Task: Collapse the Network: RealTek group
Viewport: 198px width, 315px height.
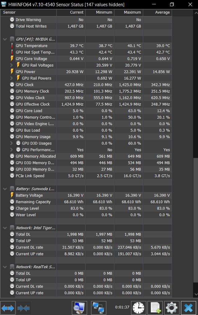Action: click(x=5, y=267)
